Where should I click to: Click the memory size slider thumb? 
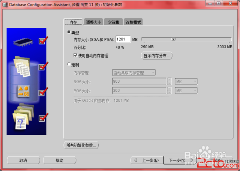173,39
